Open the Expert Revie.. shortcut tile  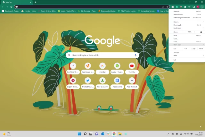[73, 83]
